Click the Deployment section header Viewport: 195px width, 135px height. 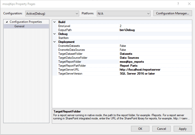coord(66,42)
